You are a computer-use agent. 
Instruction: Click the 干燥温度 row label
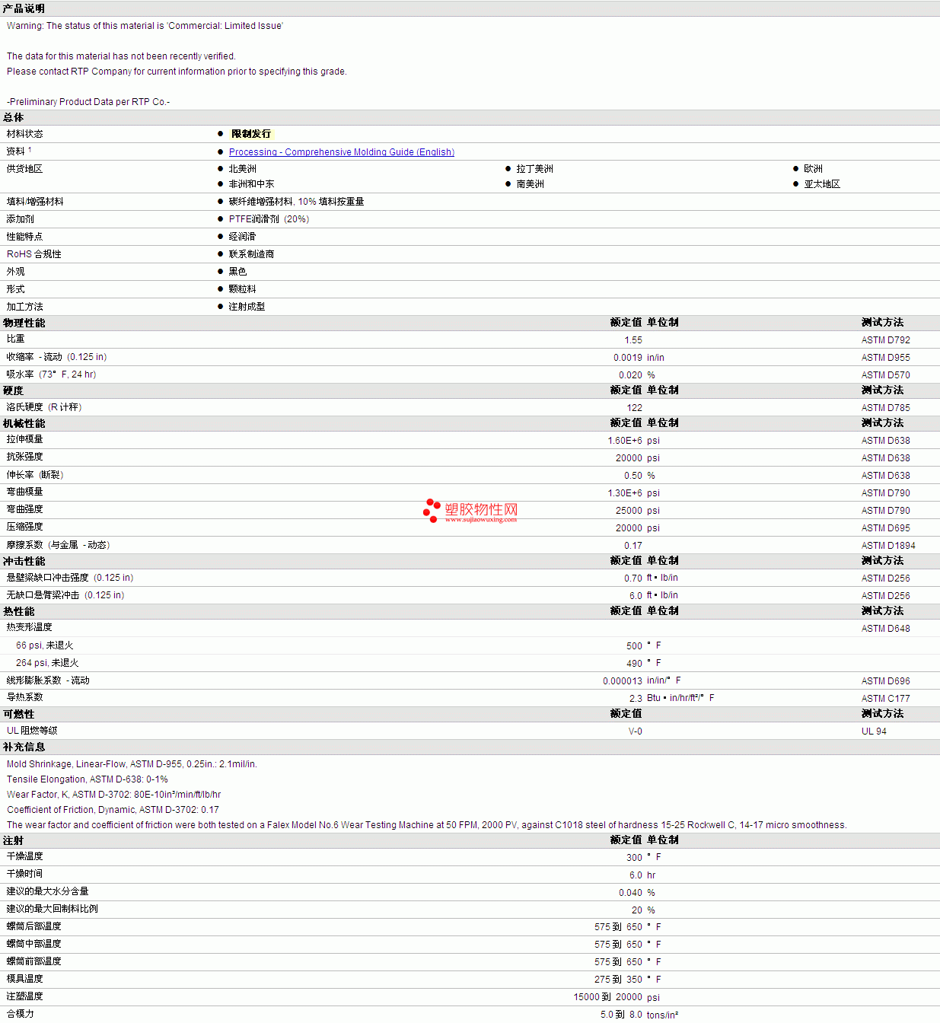[25, 856]
